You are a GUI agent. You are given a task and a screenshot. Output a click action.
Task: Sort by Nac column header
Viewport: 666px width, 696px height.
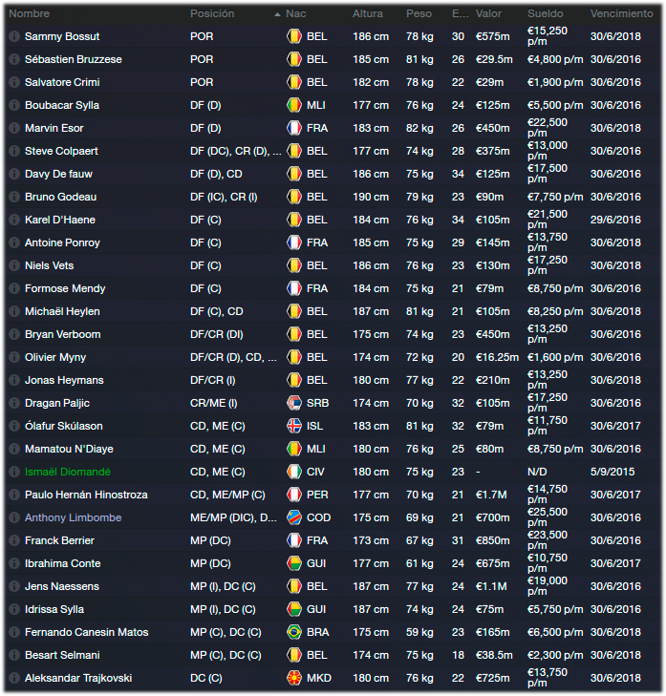[296, 13]
